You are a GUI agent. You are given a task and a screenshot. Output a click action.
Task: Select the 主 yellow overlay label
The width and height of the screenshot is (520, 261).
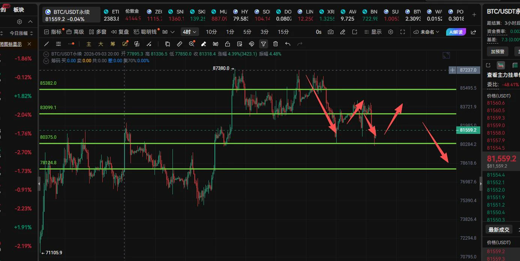(x=89, y=44)
